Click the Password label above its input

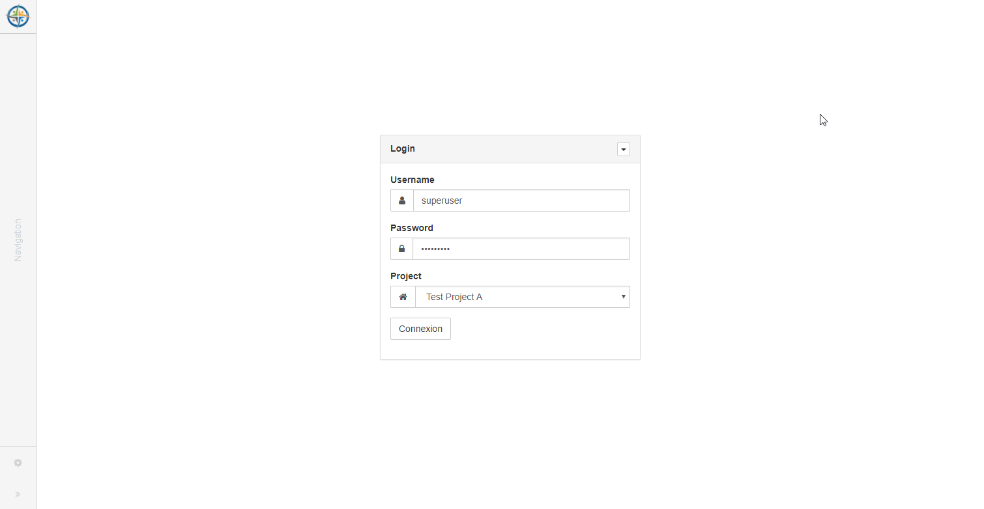click(411, 228)
